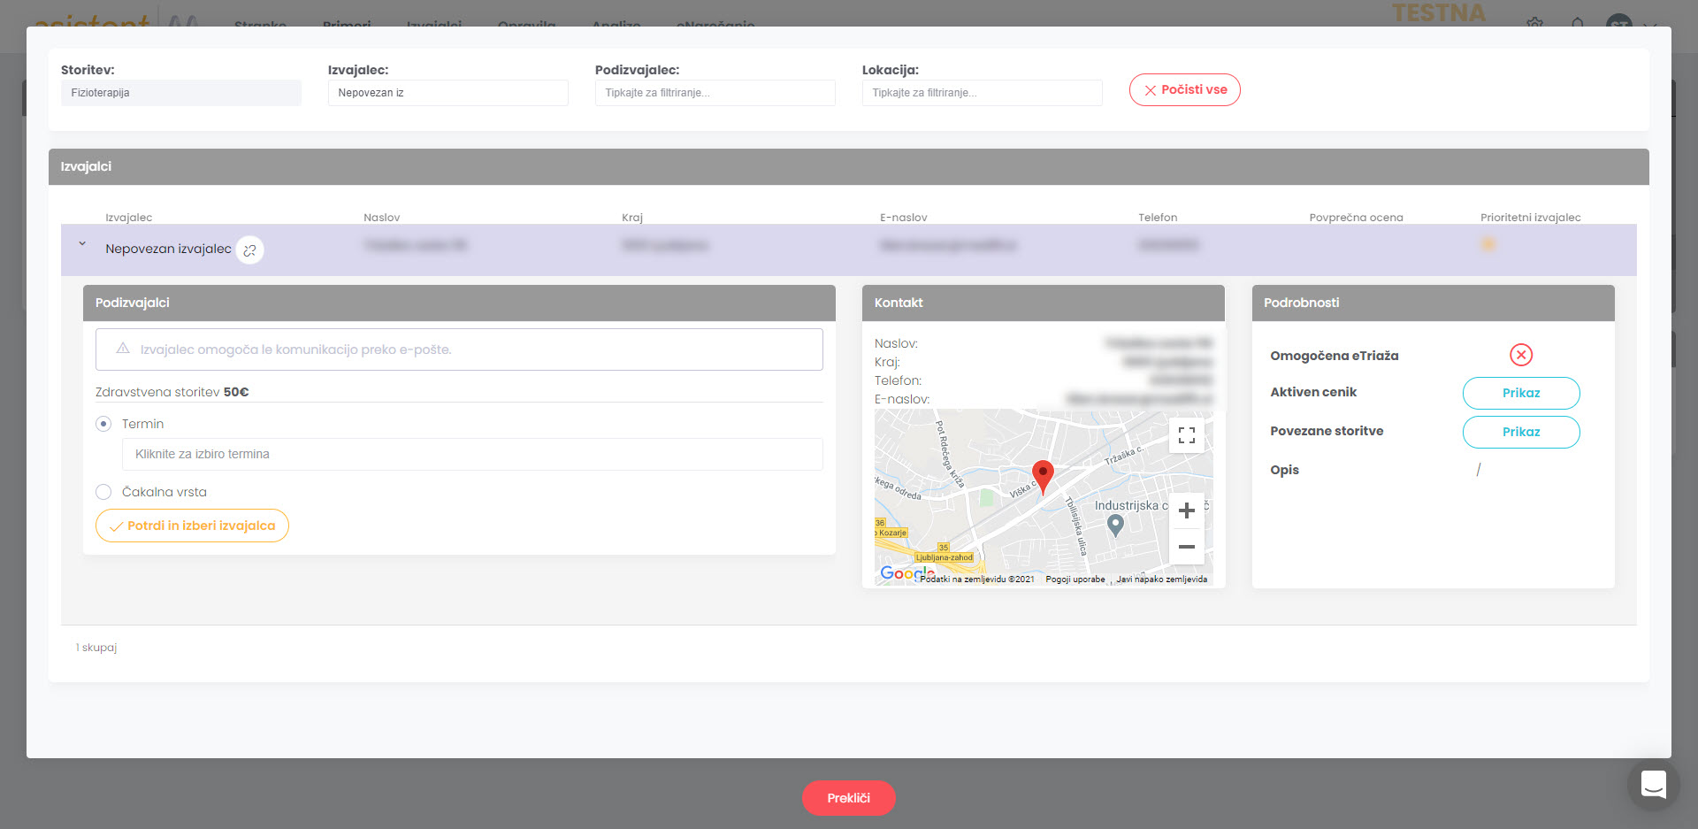Click the red X icon for Omogočena eTriaža

click(1520, 355)
